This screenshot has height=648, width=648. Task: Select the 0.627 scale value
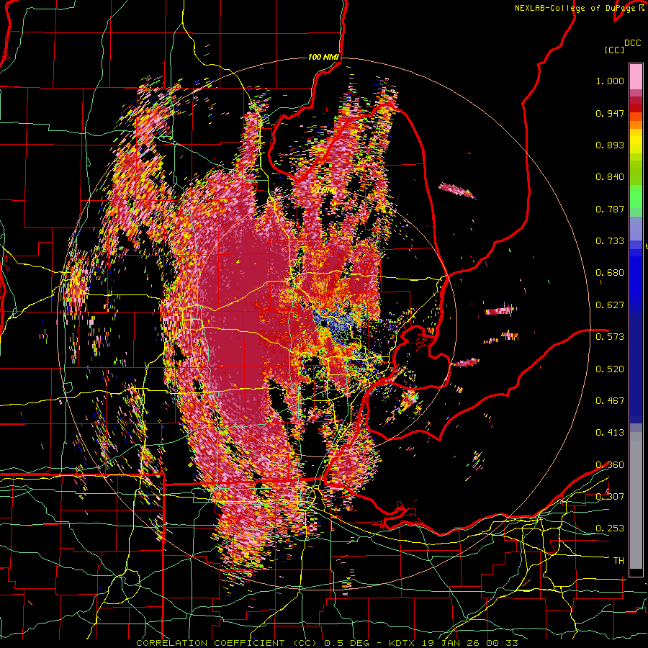(x=610, y=305)
